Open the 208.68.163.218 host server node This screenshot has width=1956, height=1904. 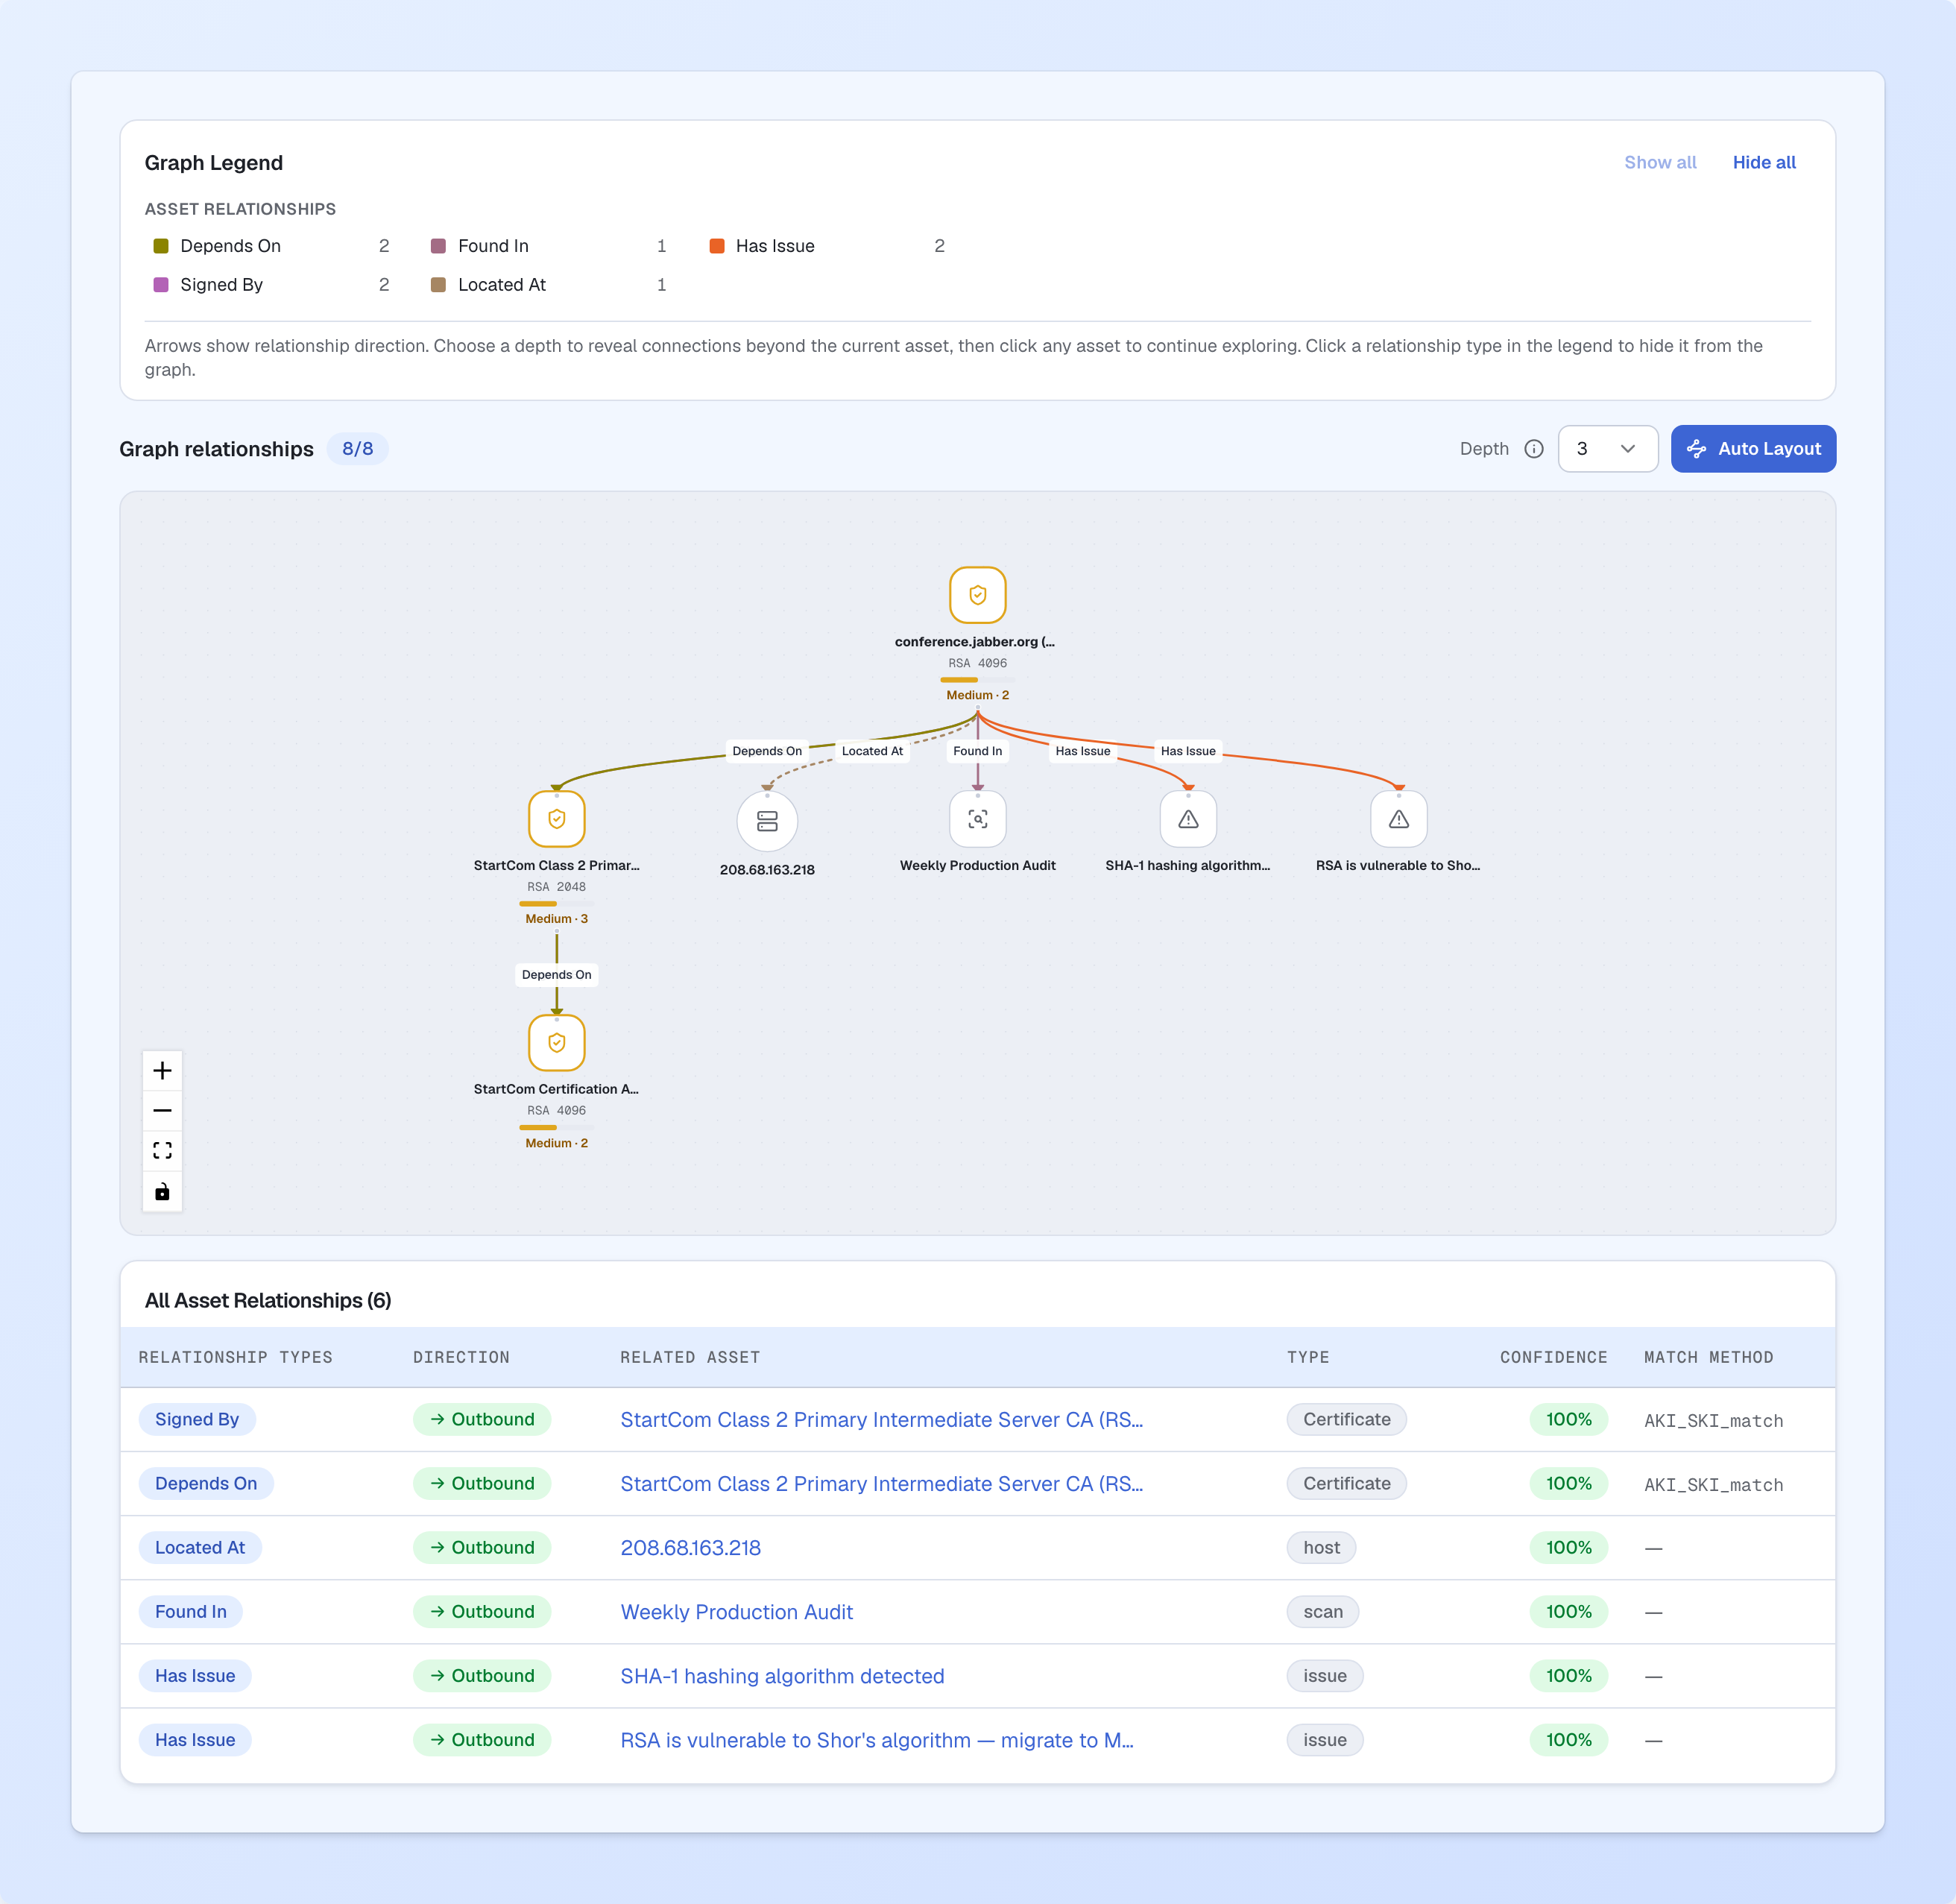pos(767,821)
